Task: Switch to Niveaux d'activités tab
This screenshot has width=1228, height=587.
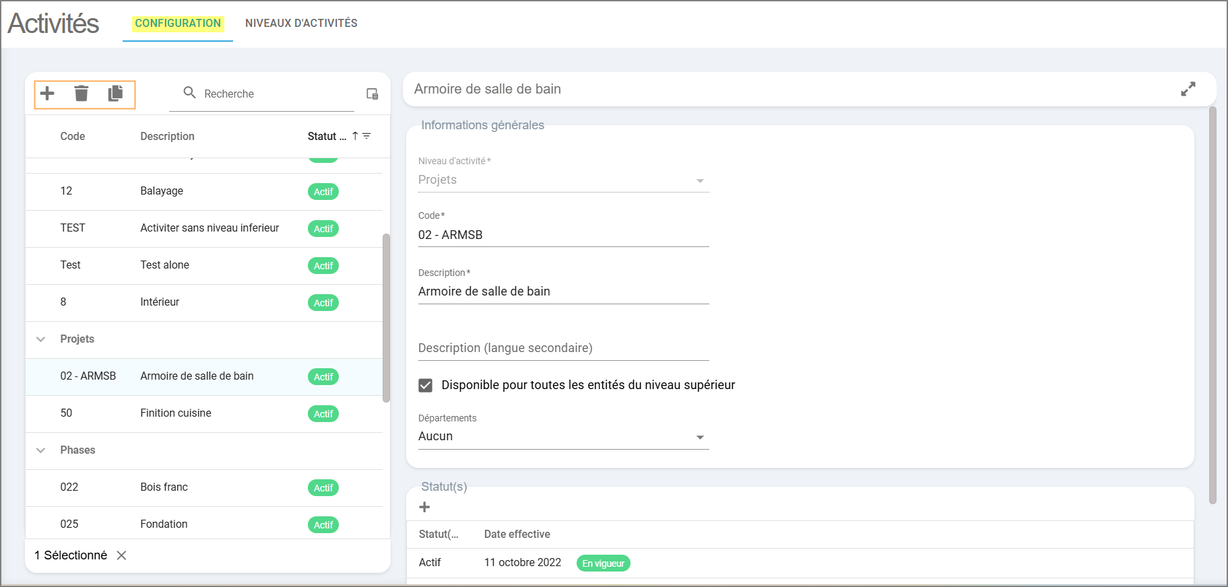Action: [301, 24]
